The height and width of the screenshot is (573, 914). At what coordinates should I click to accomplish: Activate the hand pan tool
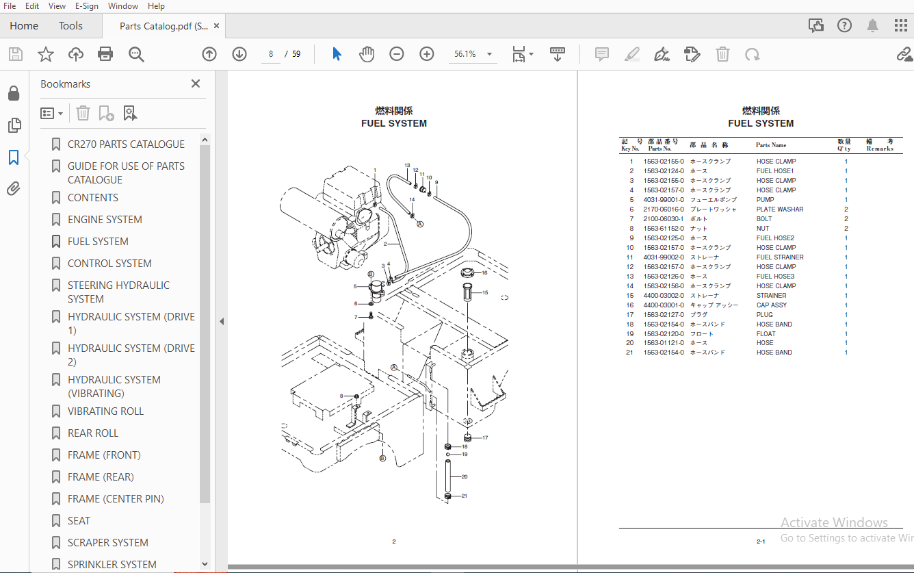[367, 54]
